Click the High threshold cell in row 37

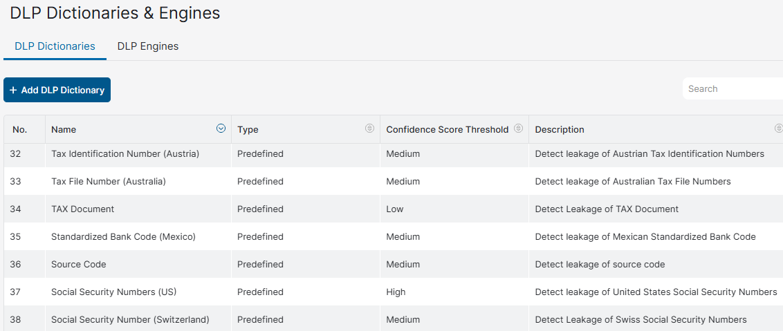click(396, 292)
